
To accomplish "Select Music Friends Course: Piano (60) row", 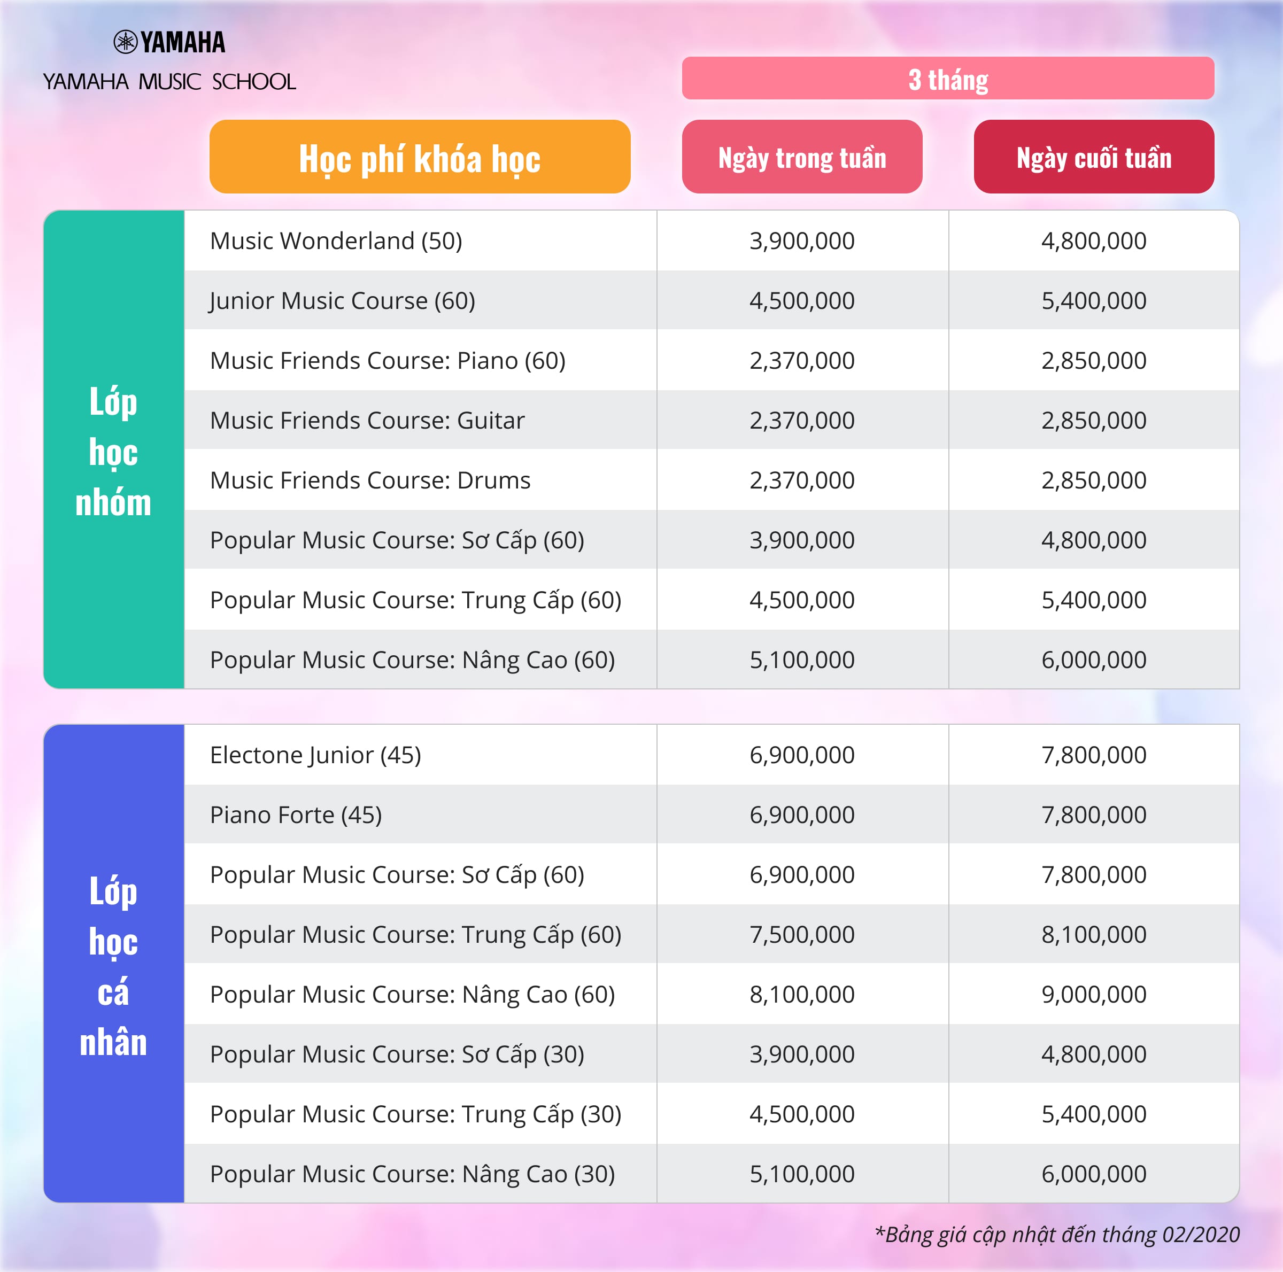I will click(x=388, y=360).
